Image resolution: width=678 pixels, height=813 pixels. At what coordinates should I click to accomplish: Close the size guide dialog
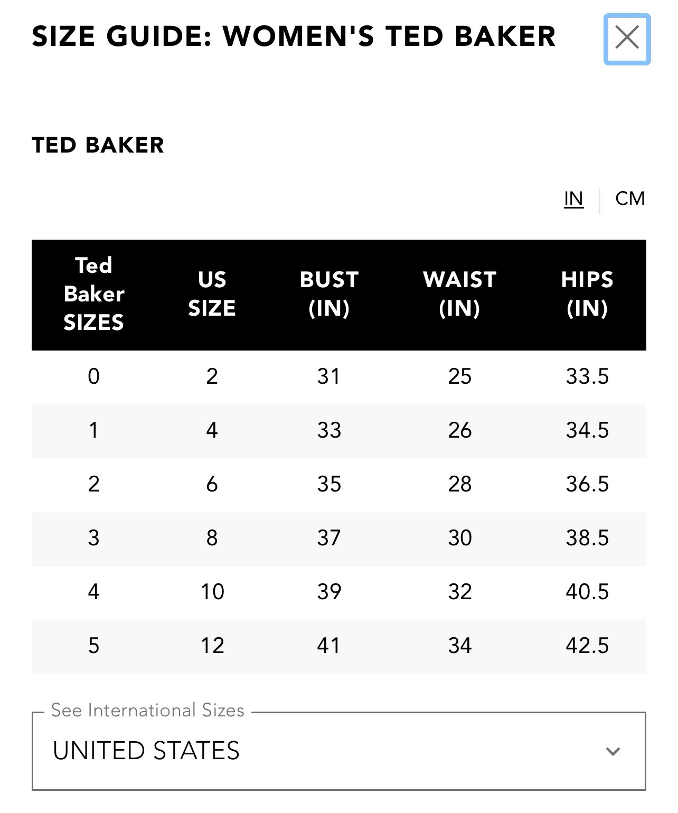pyautogui.click(x=627, y=40)
